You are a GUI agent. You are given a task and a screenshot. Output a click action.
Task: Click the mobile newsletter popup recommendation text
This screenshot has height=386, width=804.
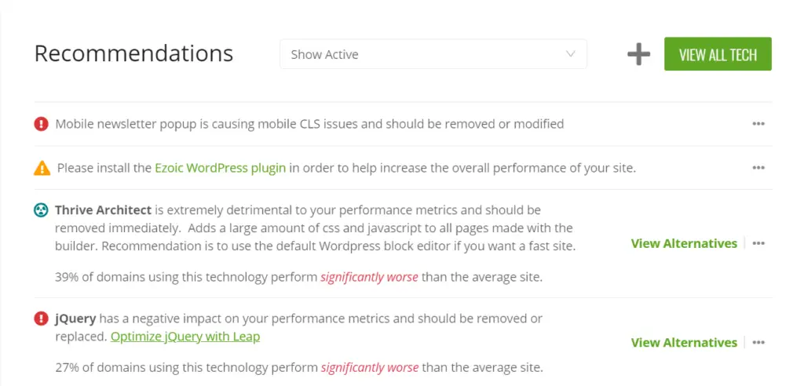309,123
